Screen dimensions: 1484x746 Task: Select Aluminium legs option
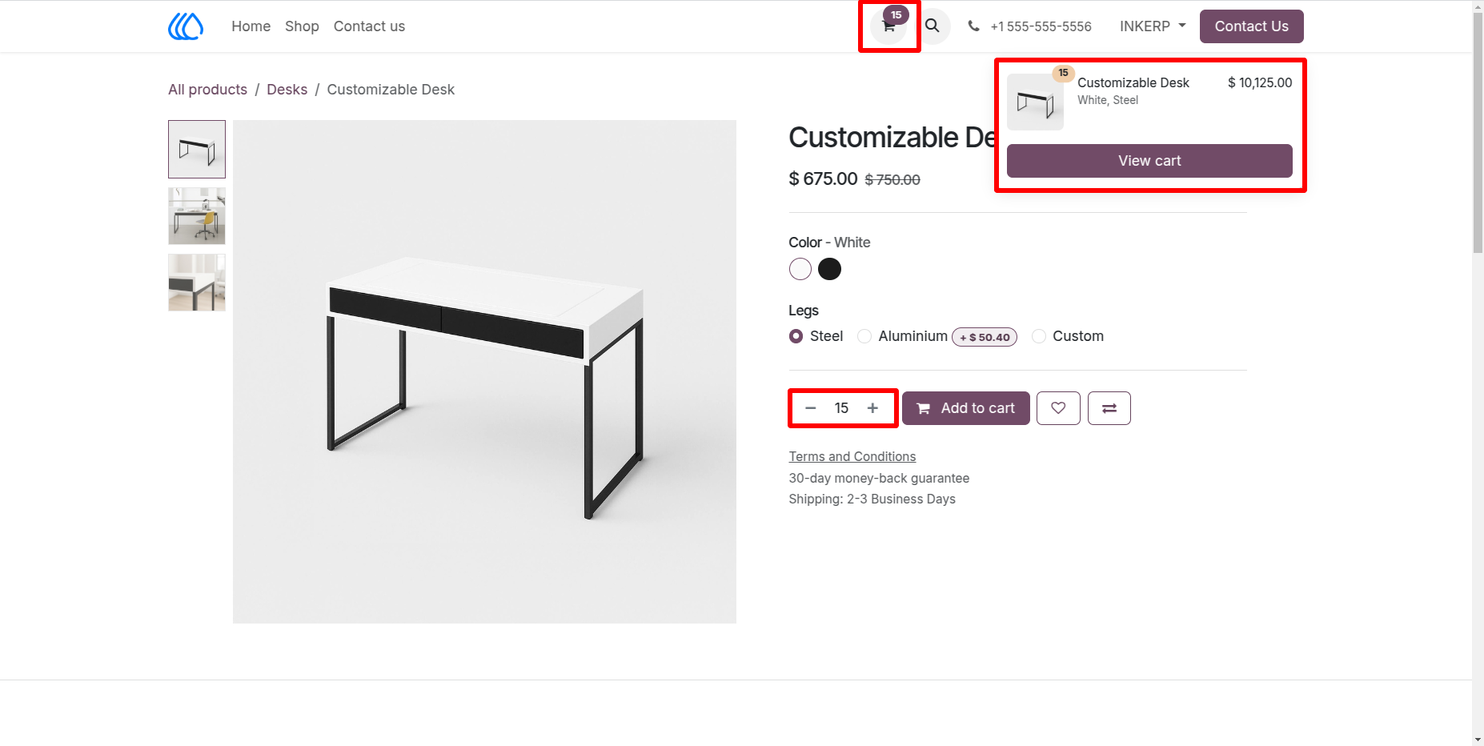pos(864,336)
